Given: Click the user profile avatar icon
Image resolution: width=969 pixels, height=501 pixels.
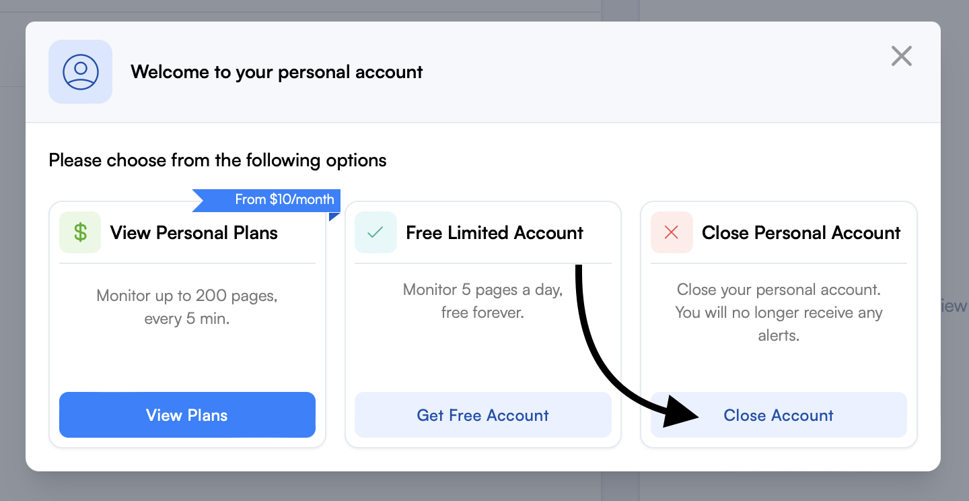Looking at the screenshot, I should coord(80,71).
